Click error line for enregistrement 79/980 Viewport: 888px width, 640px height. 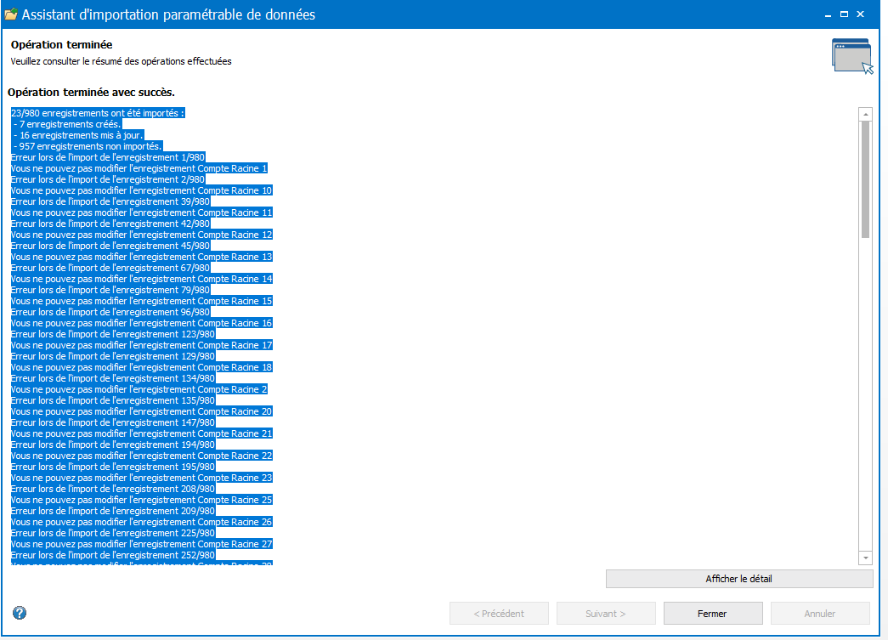(110, 290)
